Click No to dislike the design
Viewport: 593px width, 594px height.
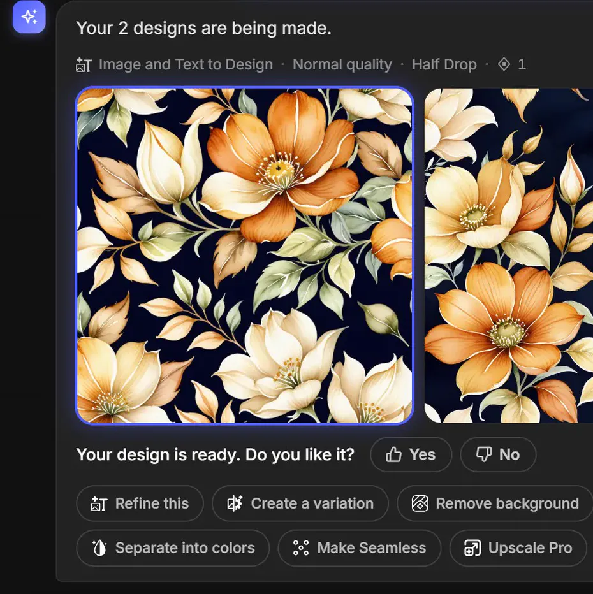pyautogui.click(x=498, y=454)
